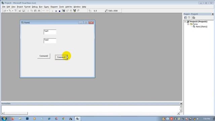The image size is (215, 121).
Task: Open the Project menu
Action: click(x=20, y=7)
